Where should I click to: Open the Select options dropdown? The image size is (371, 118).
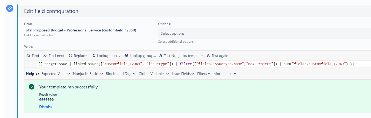pos(265,33)
